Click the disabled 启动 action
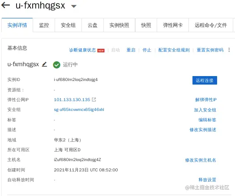235x196 pixels. click(x=115, y=50)
